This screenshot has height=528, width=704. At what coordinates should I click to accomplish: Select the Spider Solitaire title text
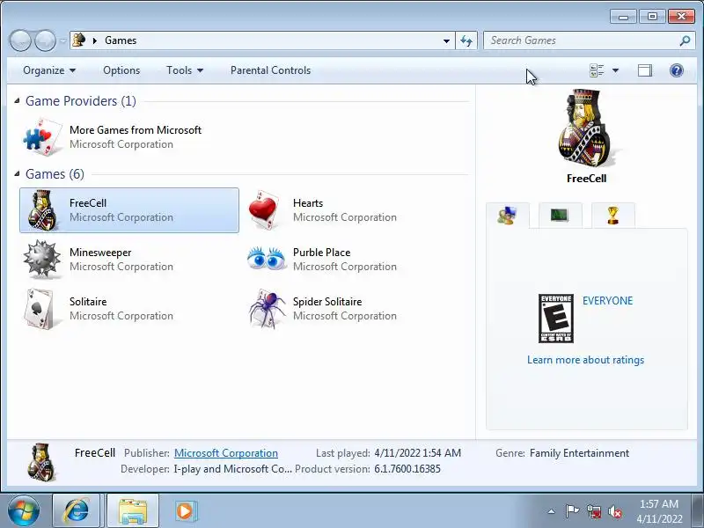327,302
